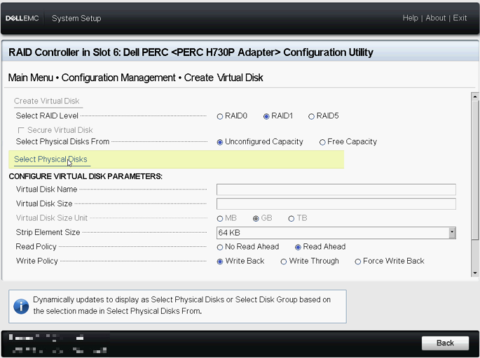Click the Main Menu breadcrumb text
The height and width of the screenshot is (358, 480).
click(31, 78)
